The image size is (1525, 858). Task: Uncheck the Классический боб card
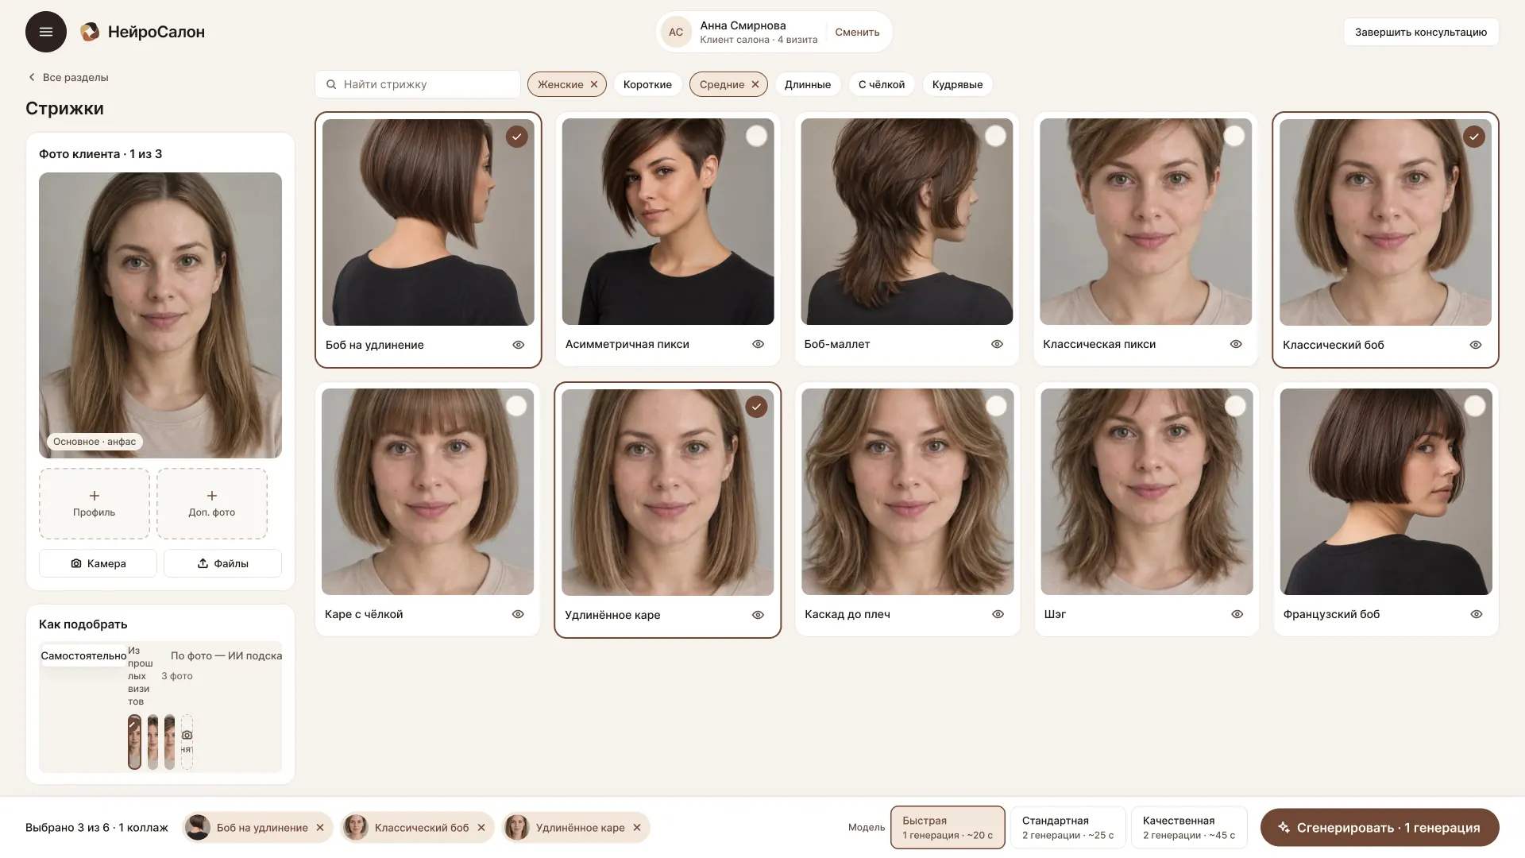tap(1474, 137)
